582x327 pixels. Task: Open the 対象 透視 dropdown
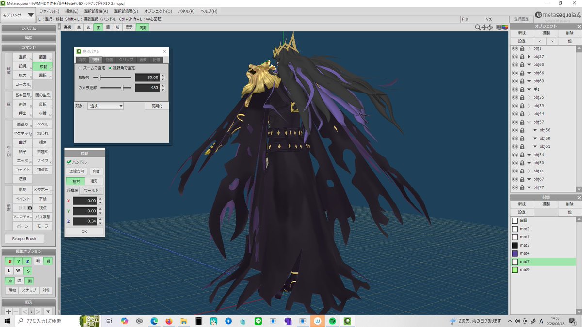coord(106,106)
